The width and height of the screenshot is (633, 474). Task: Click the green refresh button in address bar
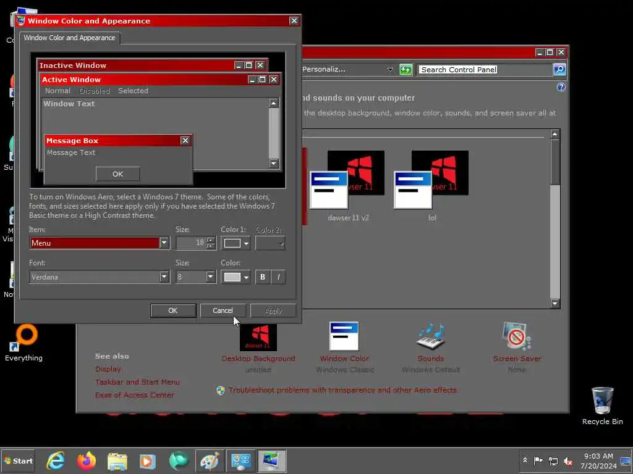pos(406,69)
